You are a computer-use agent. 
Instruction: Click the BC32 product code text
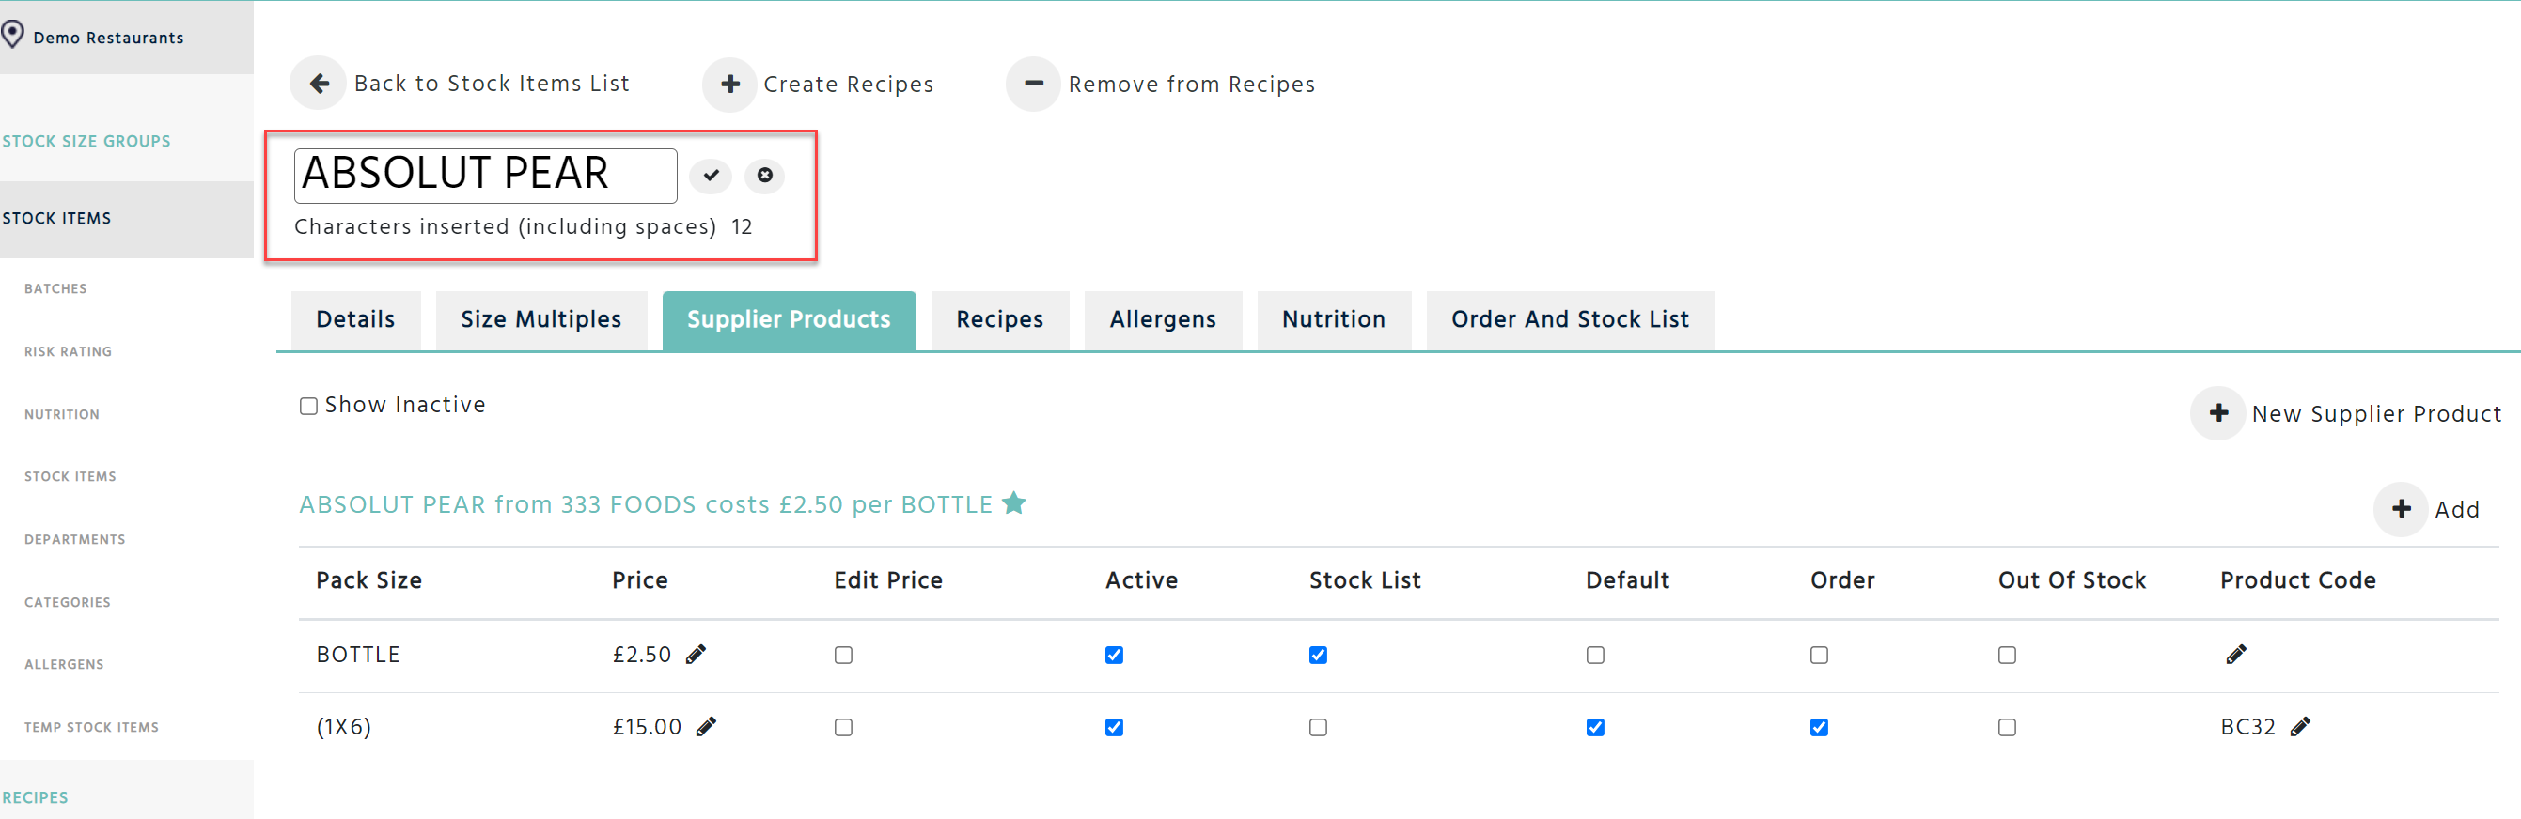[x=2248, y=727]
